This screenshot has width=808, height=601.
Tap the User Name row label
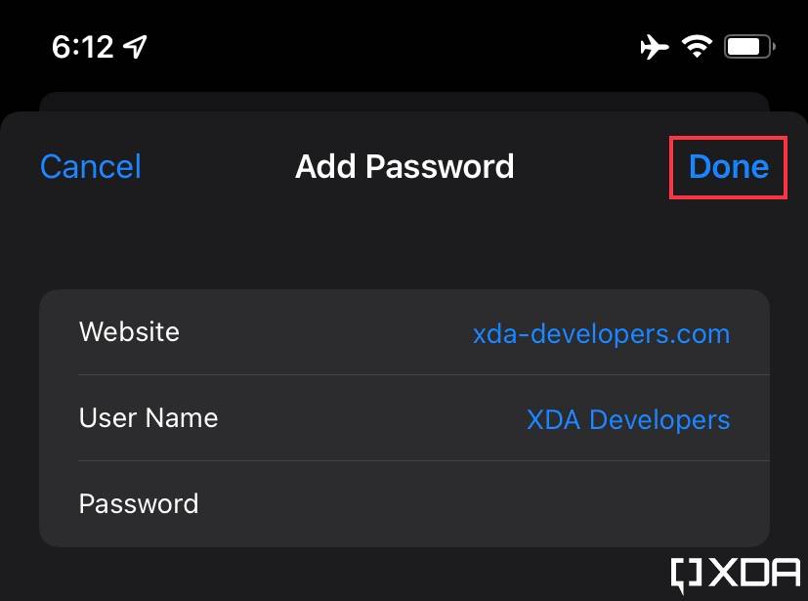point(148,418)
